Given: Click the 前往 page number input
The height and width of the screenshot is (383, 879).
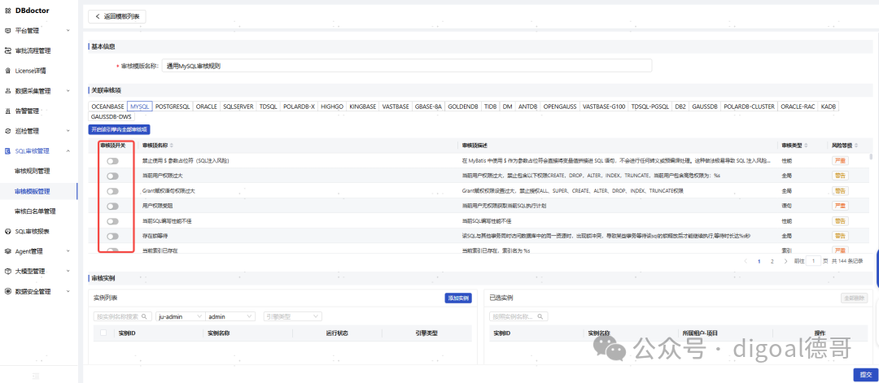Looking at the screenshot, I should [x=813, y=261].
